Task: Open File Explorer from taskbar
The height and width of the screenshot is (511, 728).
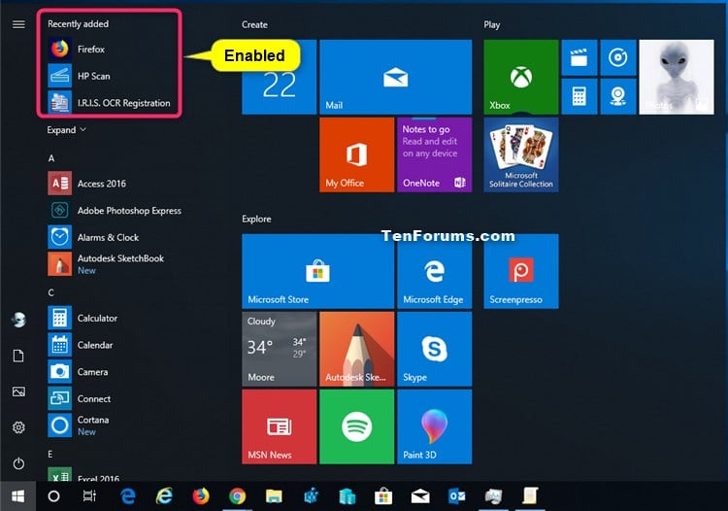Action: coord(274,496)
